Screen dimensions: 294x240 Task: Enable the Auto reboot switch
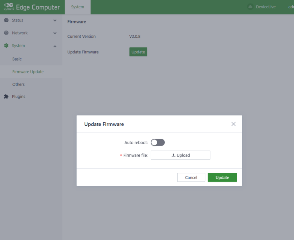(158, 143)
